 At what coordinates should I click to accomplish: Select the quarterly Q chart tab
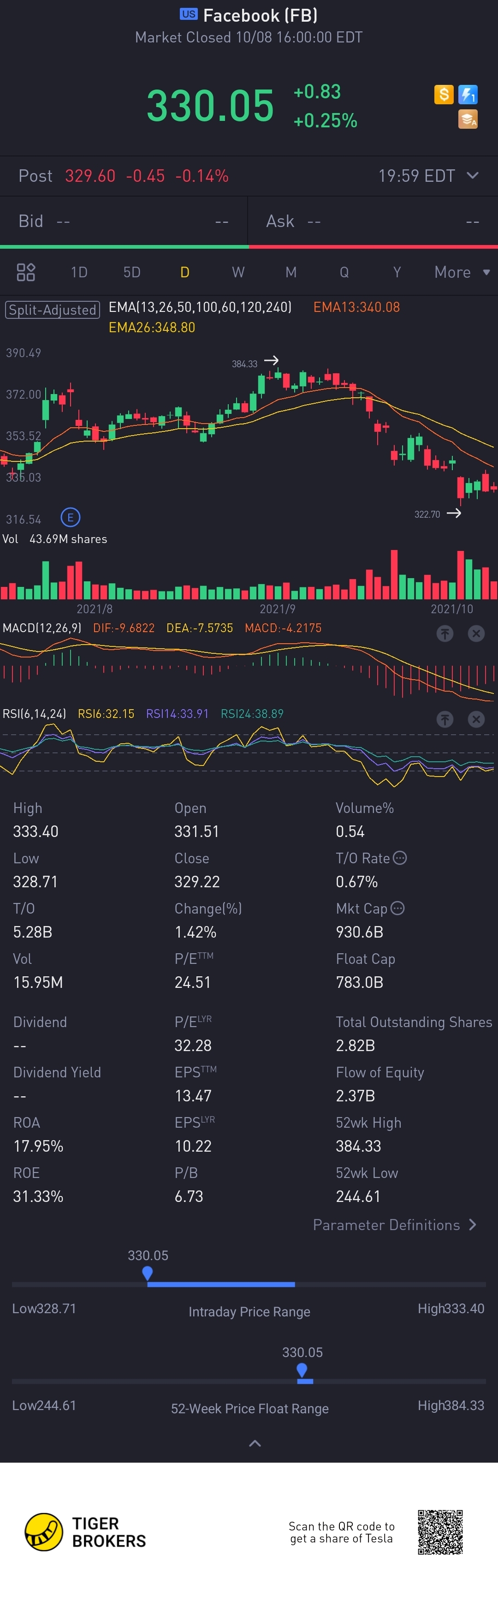coord(344,272)
